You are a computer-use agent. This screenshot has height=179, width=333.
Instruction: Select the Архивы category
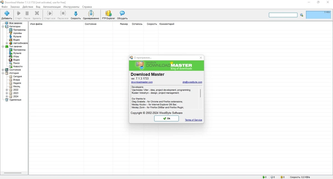[x=17, y=33]
